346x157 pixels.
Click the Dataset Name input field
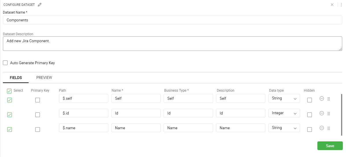click(x=173, y=20)
